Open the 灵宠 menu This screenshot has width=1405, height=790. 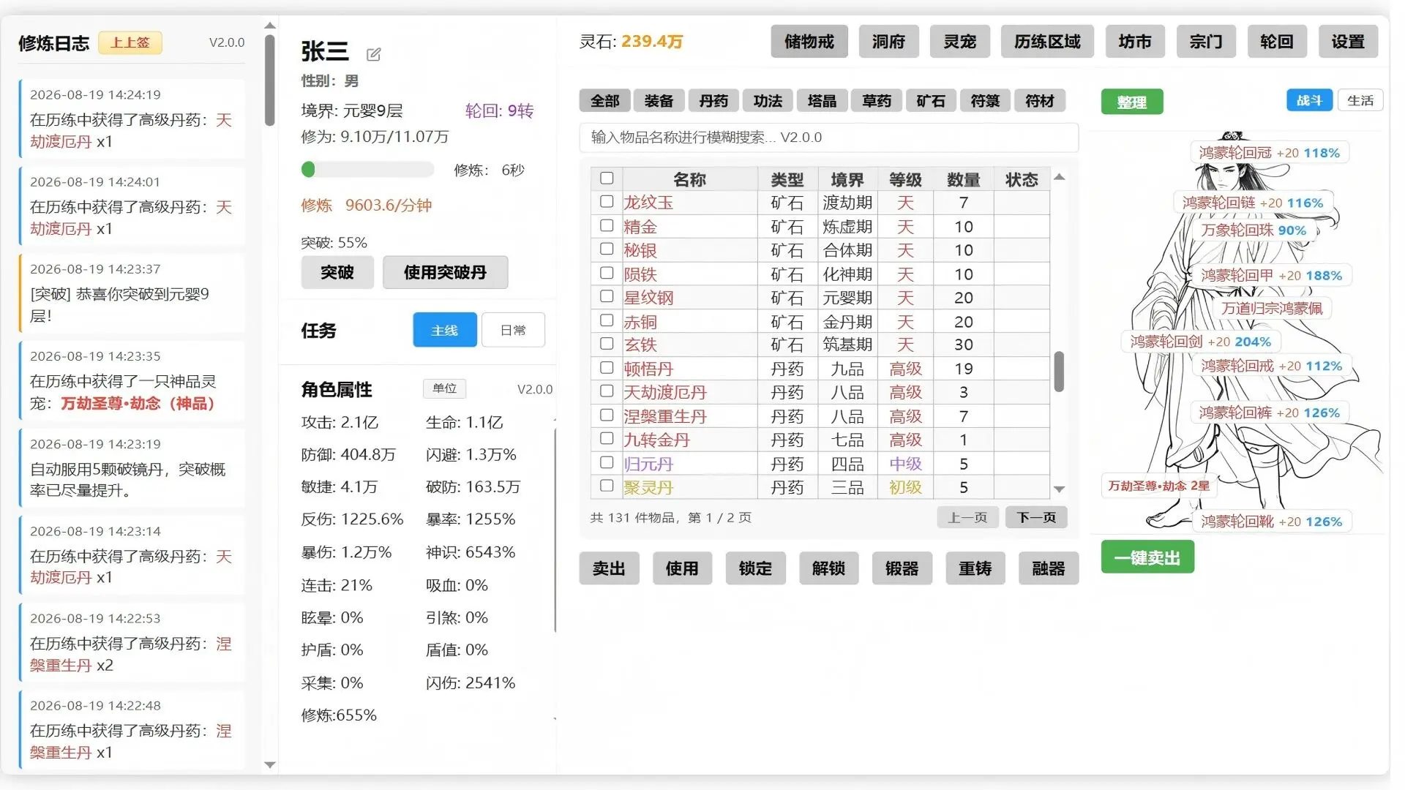click(959, 42)
